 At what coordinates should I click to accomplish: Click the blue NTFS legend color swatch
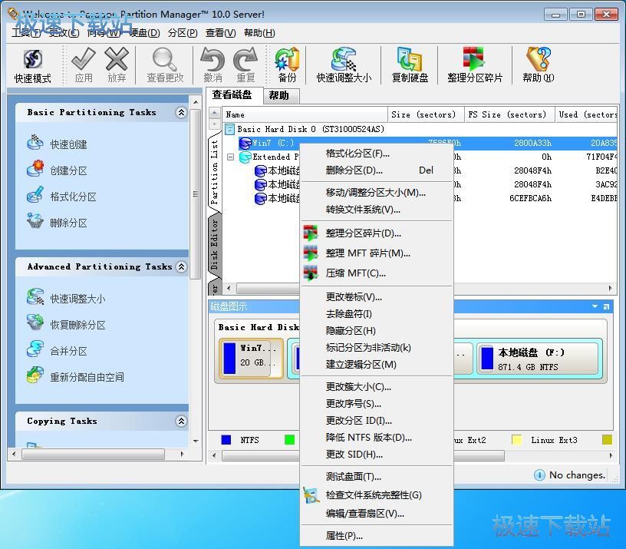pos(226,440)
